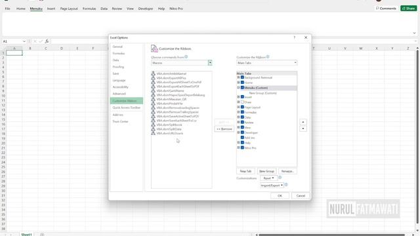Image resolution: width=420 pixels, height=236 pixels.
Task: Click the macro icon beside VBA.xlsm!PindahFile
Action: point(153,104)
